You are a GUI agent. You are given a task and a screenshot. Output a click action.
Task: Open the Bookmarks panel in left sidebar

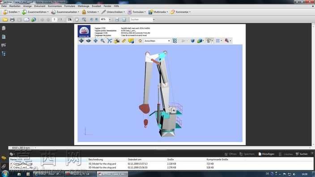point(4,37)
